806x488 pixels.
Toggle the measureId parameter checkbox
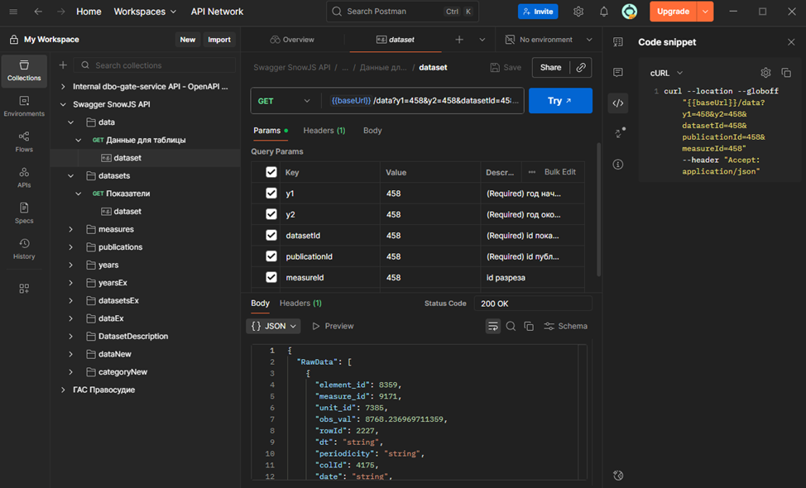[x=271, y=278]
